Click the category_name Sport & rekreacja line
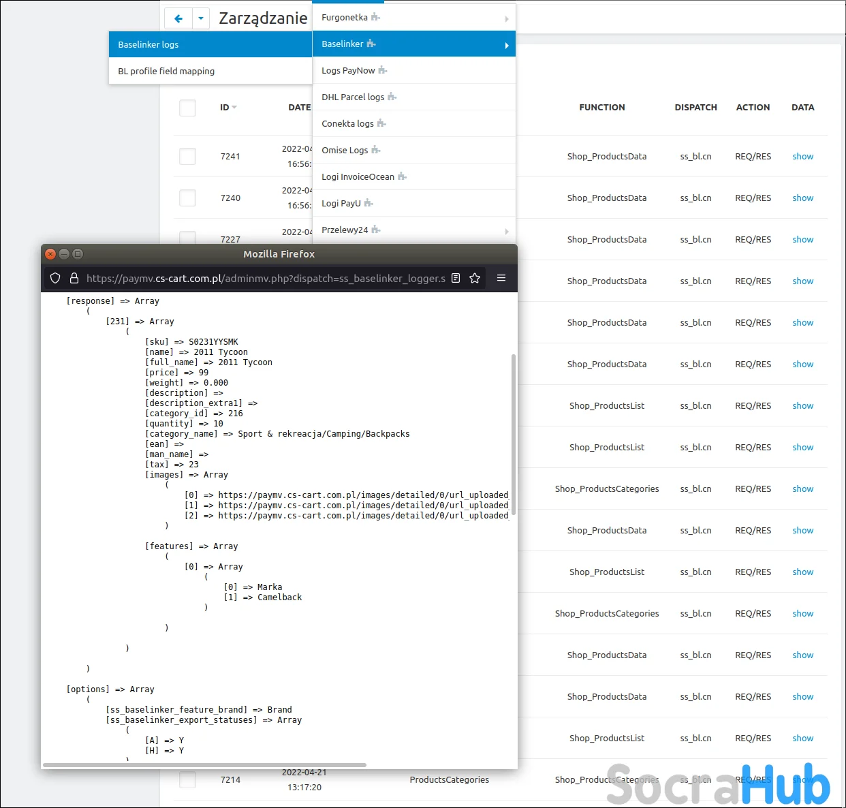 tap(277, 434)
